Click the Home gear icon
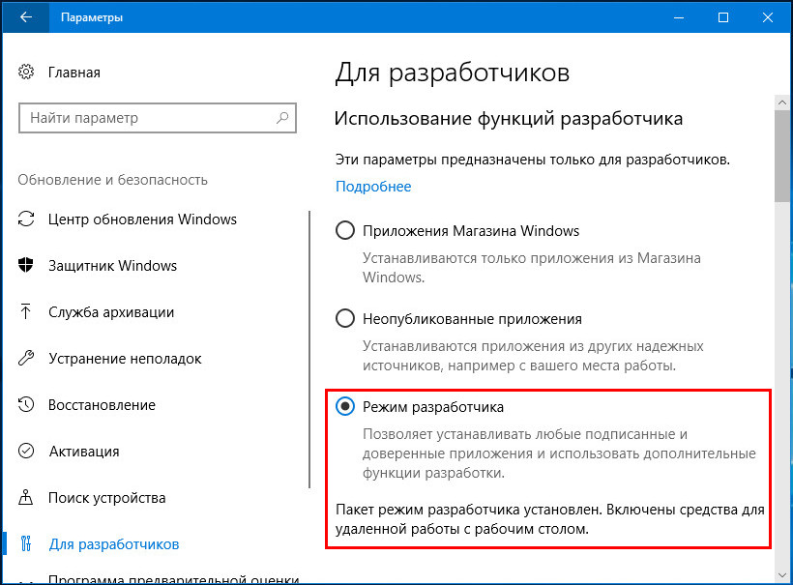793x585 pixels. coord(26,72)
